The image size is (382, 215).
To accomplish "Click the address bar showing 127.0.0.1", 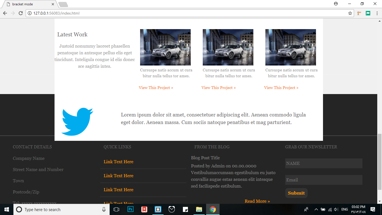I will [x=187, y=13].
